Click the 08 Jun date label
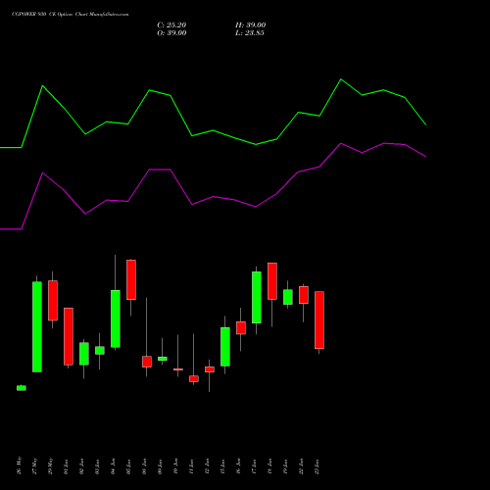The width and height of the screenshot is (490, 490). pos(144,466)
